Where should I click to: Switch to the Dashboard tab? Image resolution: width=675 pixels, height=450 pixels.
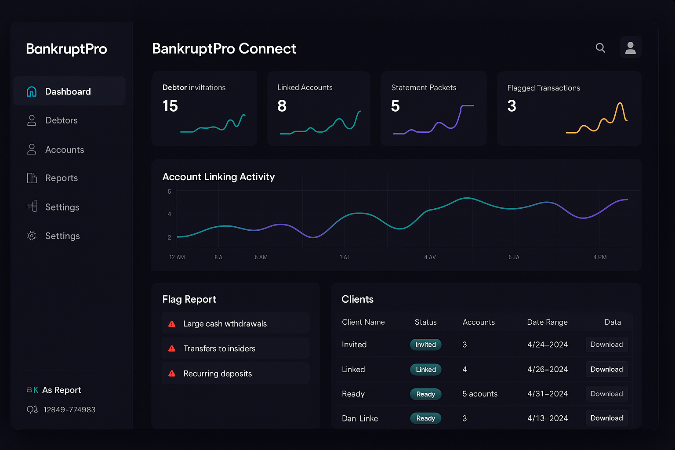[x=68, y=91]
